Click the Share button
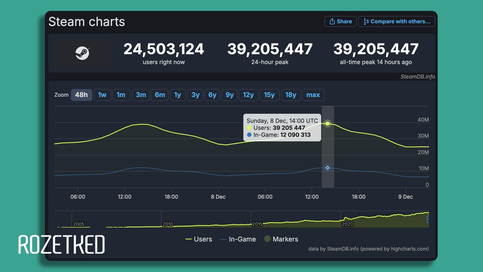Viewport: 483px width, 272px height. tap(340, 22)
